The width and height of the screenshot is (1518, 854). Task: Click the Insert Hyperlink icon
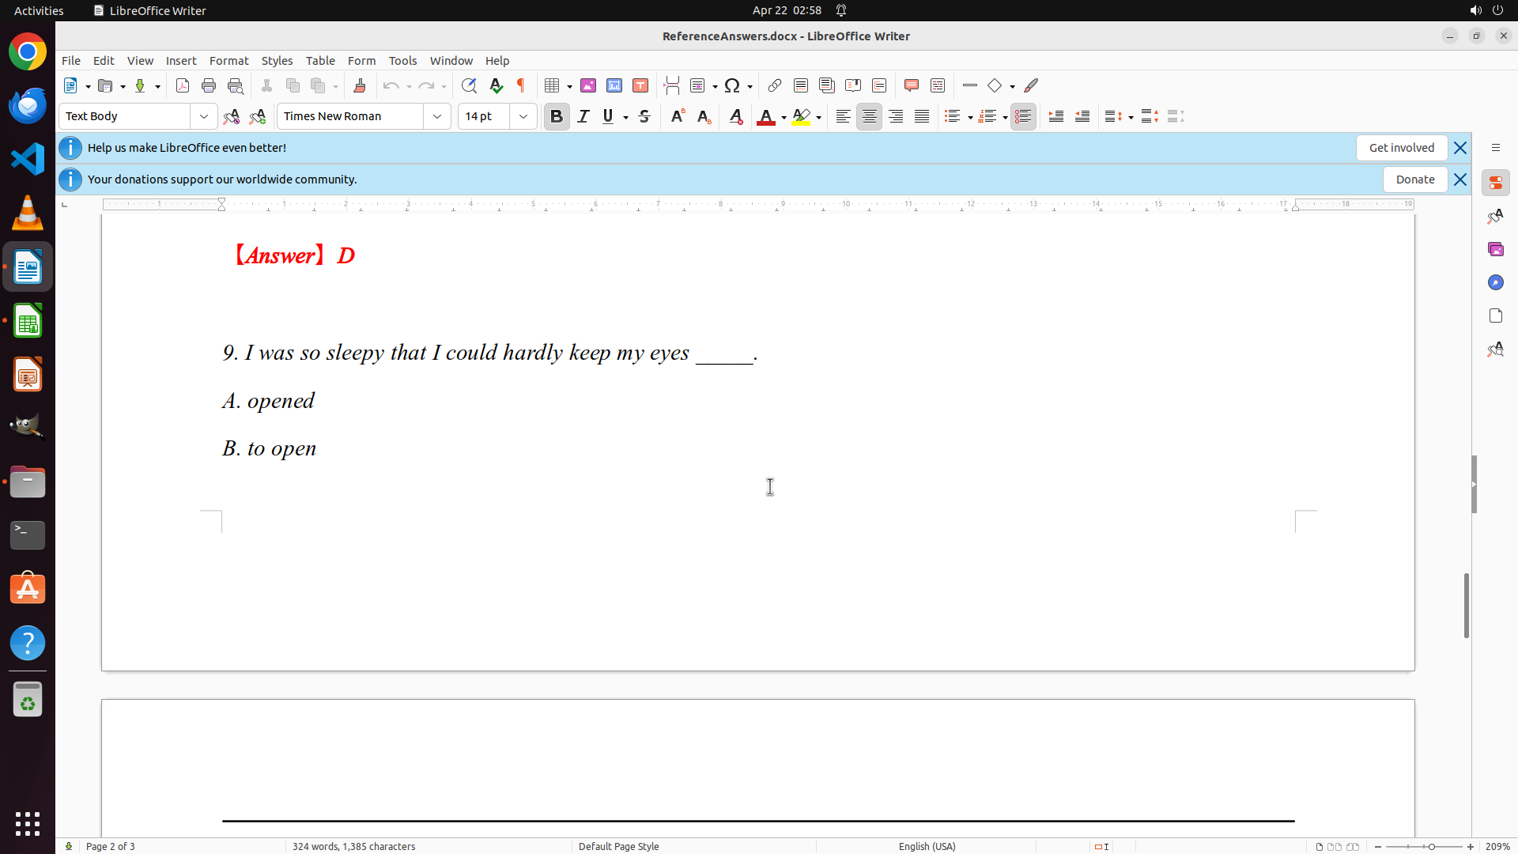[775, 85]
